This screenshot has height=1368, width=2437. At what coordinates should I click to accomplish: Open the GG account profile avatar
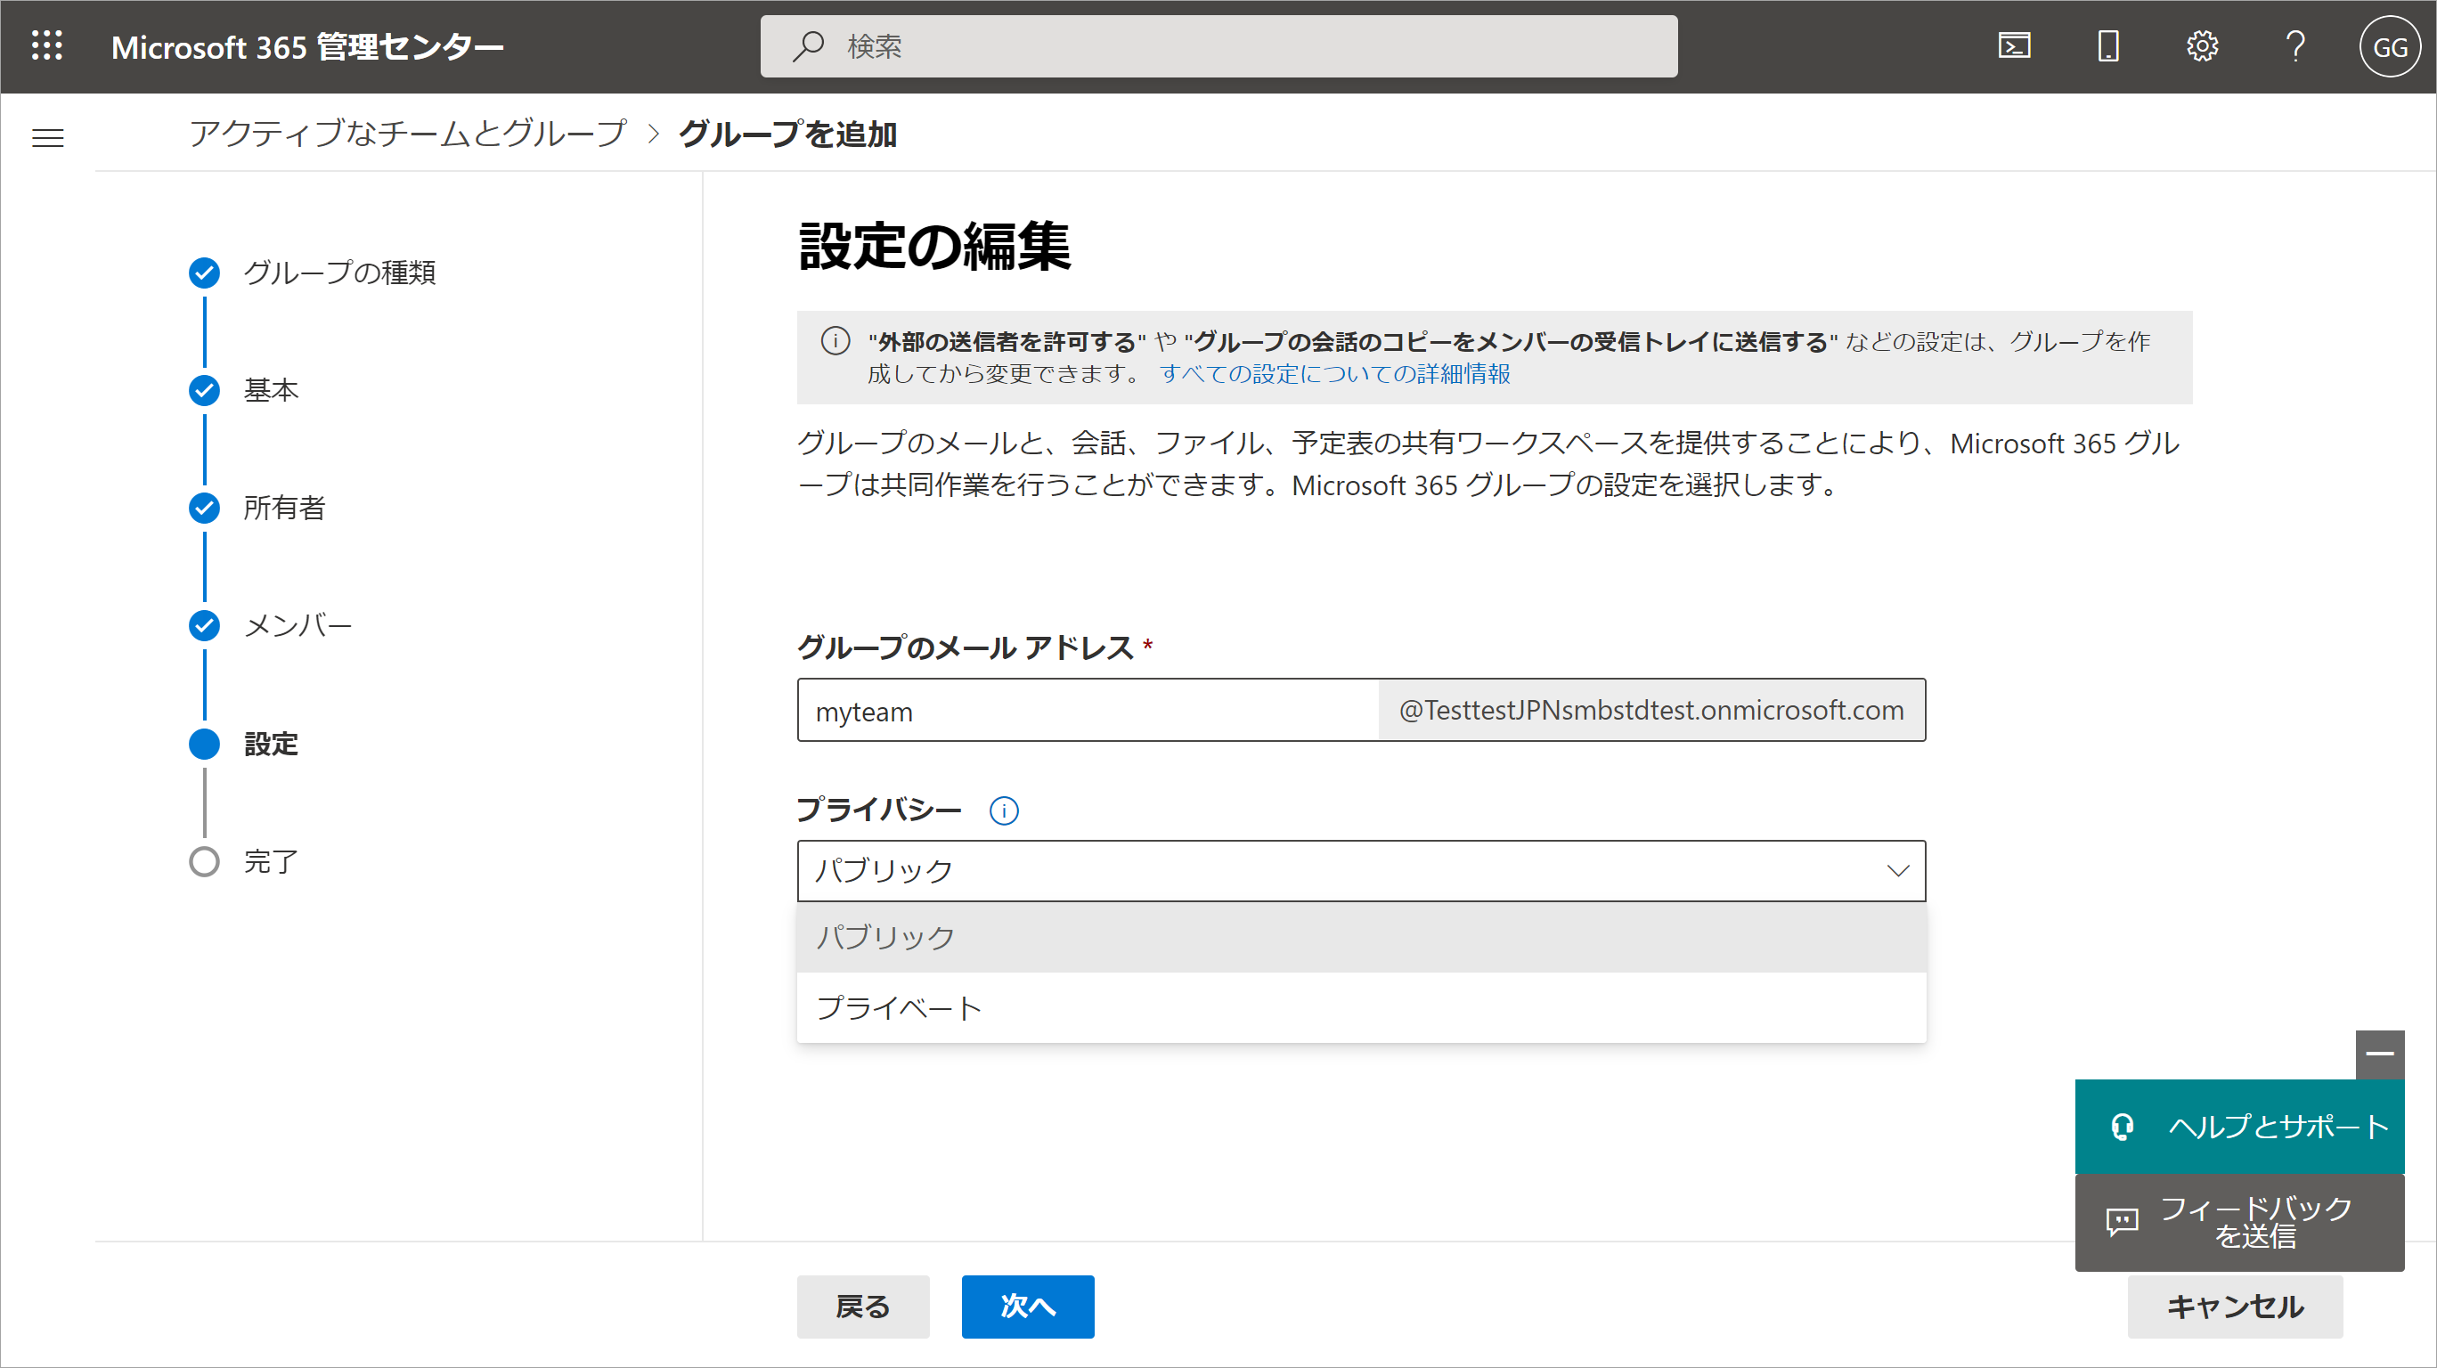coord(2390,46)
